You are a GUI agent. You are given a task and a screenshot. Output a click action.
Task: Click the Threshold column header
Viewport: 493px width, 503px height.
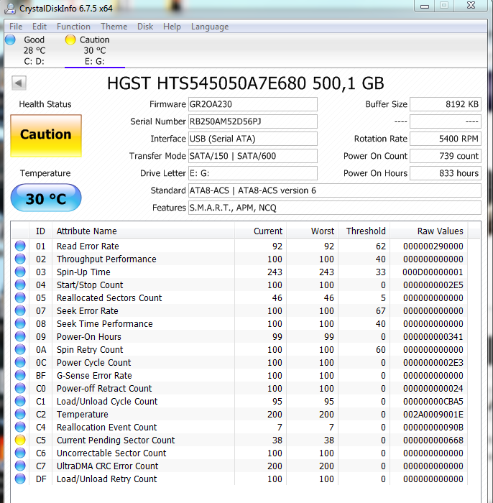coord(364,231)
